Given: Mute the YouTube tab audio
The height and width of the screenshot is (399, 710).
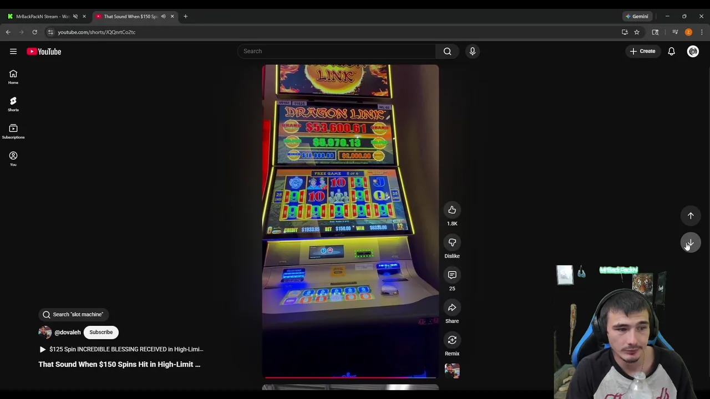Looking at the screenshot, I should pyautogui.click(x=163, y=17).
